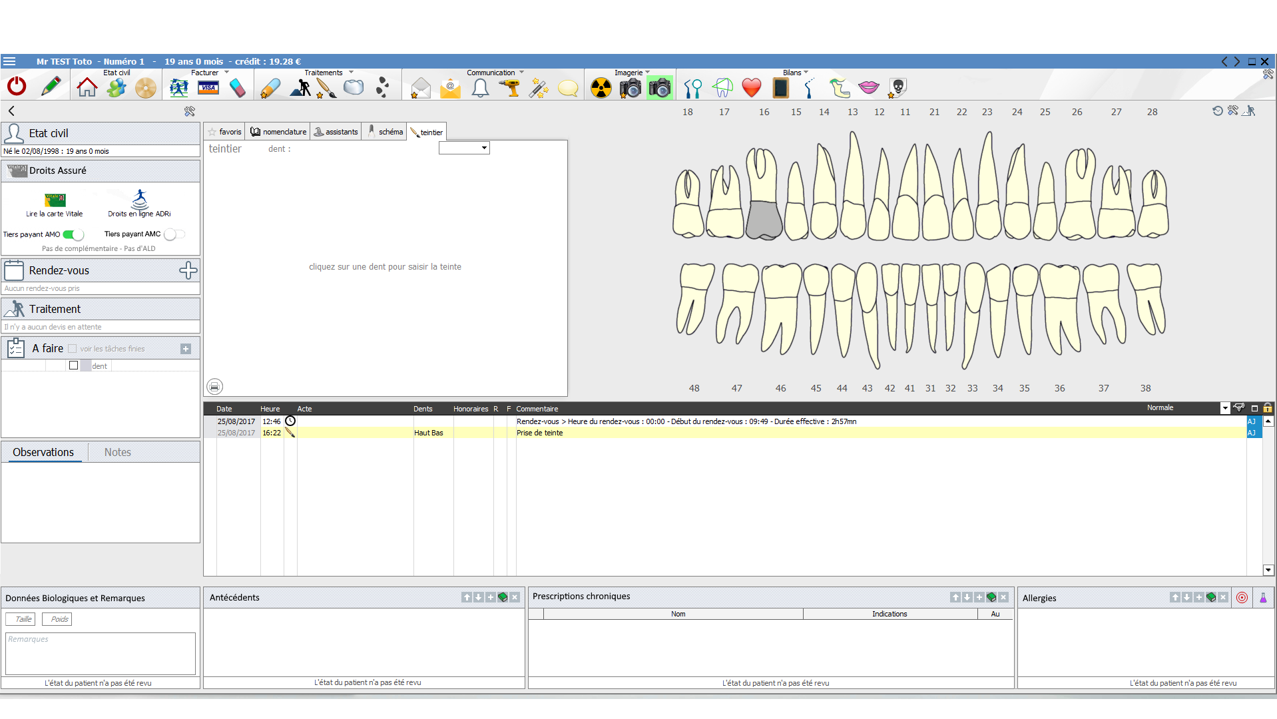This screenshot has height=719, width=1277.
Task: Toggle the lock icon in the acts table header
Action: (1268, 408)
